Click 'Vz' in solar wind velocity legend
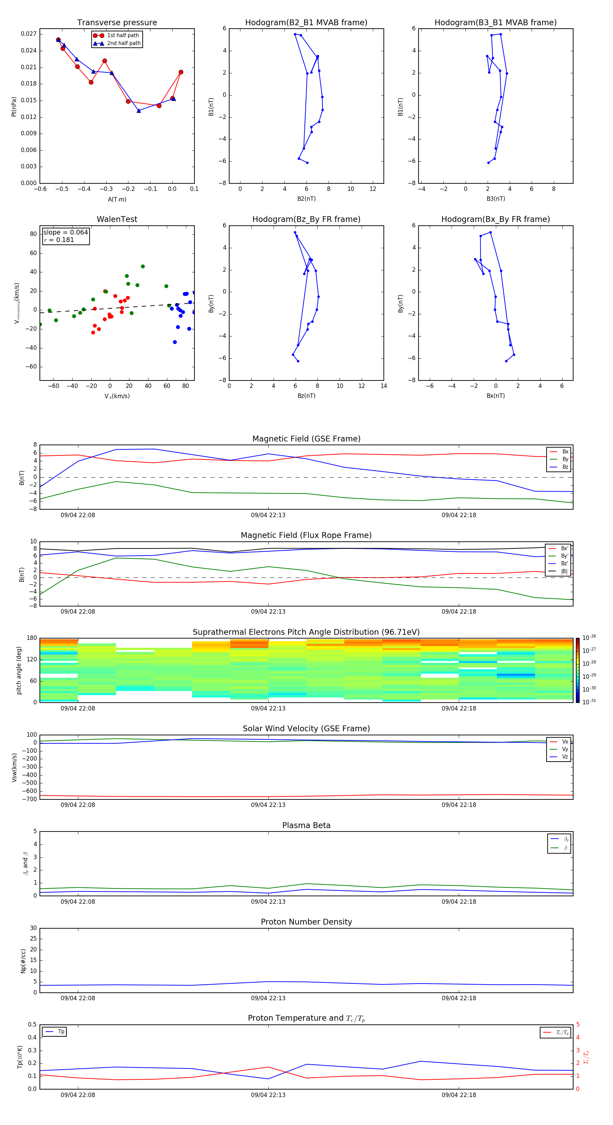 click(x=559, y=757)
